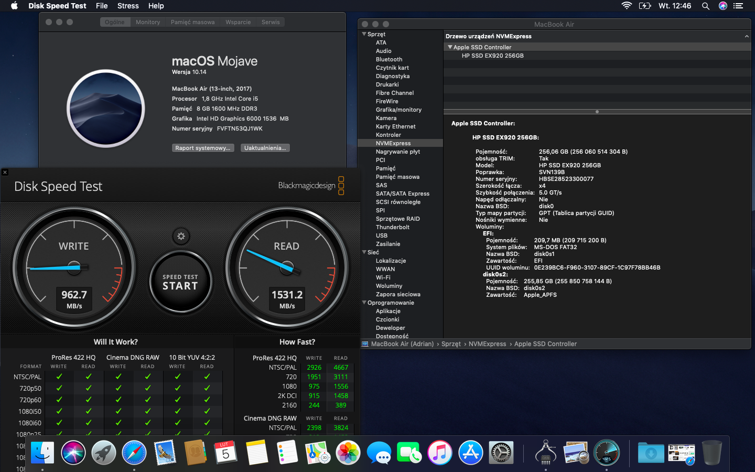This screenshot has width=755, height=472.
Task: Switch to Pamięć masowa tab
Action: point(192,22)
